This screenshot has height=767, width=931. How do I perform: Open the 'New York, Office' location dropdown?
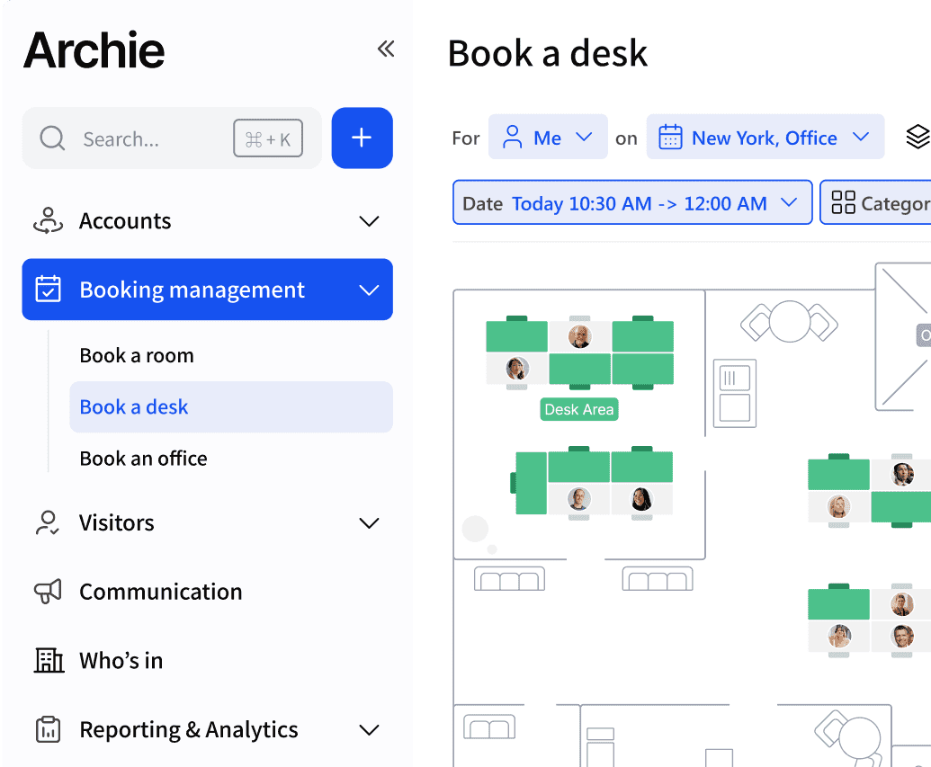(x=765, y=137)
